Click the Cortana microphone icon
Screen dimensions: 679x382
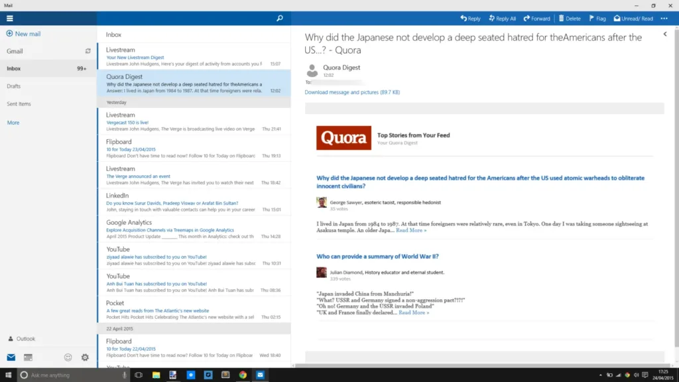(x=124, y=375)
